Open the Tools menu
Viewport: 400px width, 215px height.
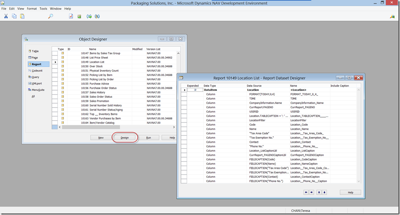coord(43,9)
